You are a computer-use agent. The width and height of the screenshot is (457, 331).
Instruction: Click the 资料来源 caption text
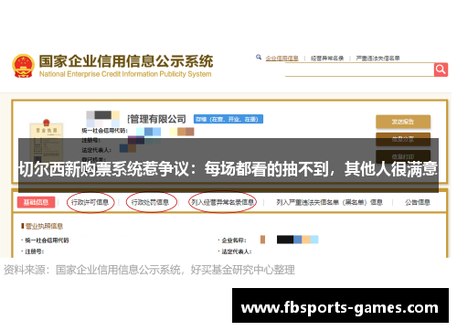[149, 270]
